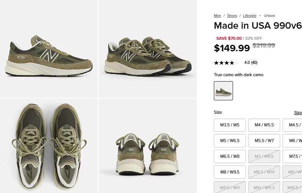Select size M3.5 / W5
The height and width of the screenshot is (193, 302).
point(230,125)
